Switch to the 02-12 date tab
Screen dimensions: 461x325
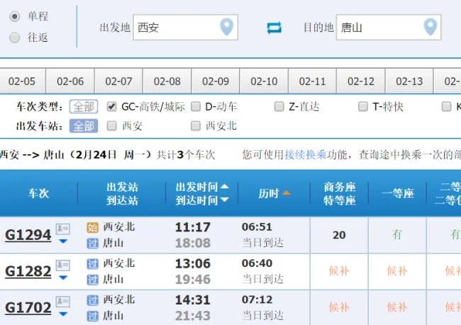click(x=361, y=81)
